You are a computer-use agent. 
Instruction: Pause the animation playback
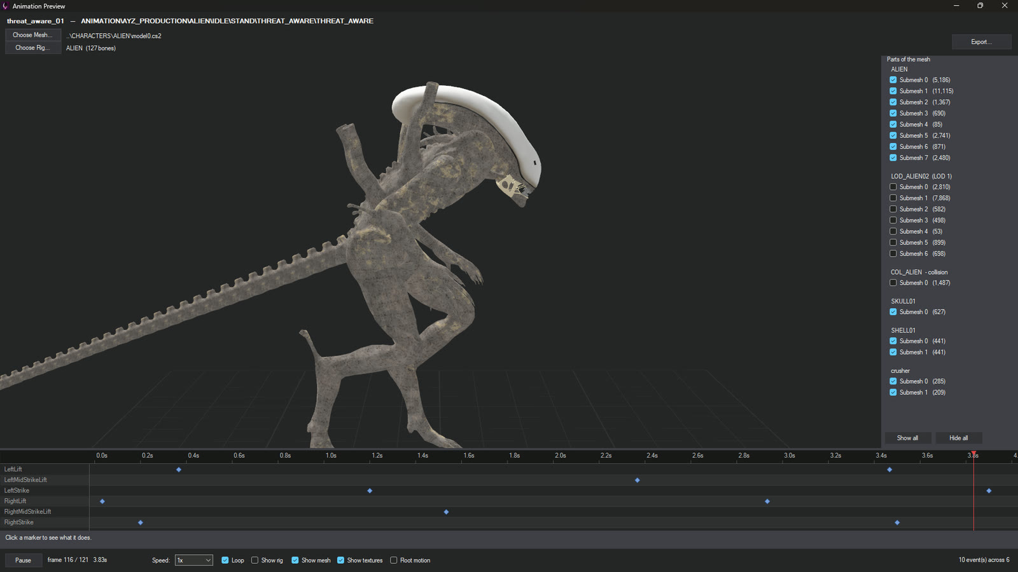(24, 561)
